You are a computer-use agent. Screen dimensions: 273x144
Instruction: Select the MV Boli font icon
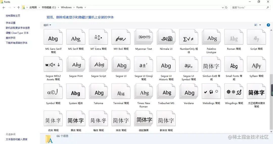(x=121, y=37)
